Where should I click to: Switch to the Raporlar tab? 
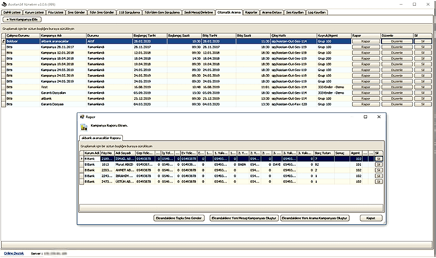(251, 11)
